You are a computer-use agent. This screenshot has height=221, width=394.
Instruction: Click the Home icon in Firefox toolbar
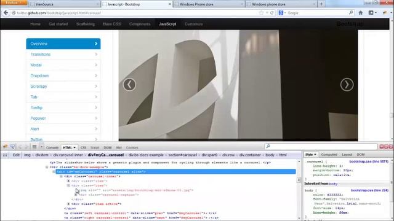(361, 13)
